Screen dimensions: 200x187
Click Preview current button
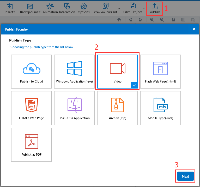pyautogui.click(x=105, y=9)
